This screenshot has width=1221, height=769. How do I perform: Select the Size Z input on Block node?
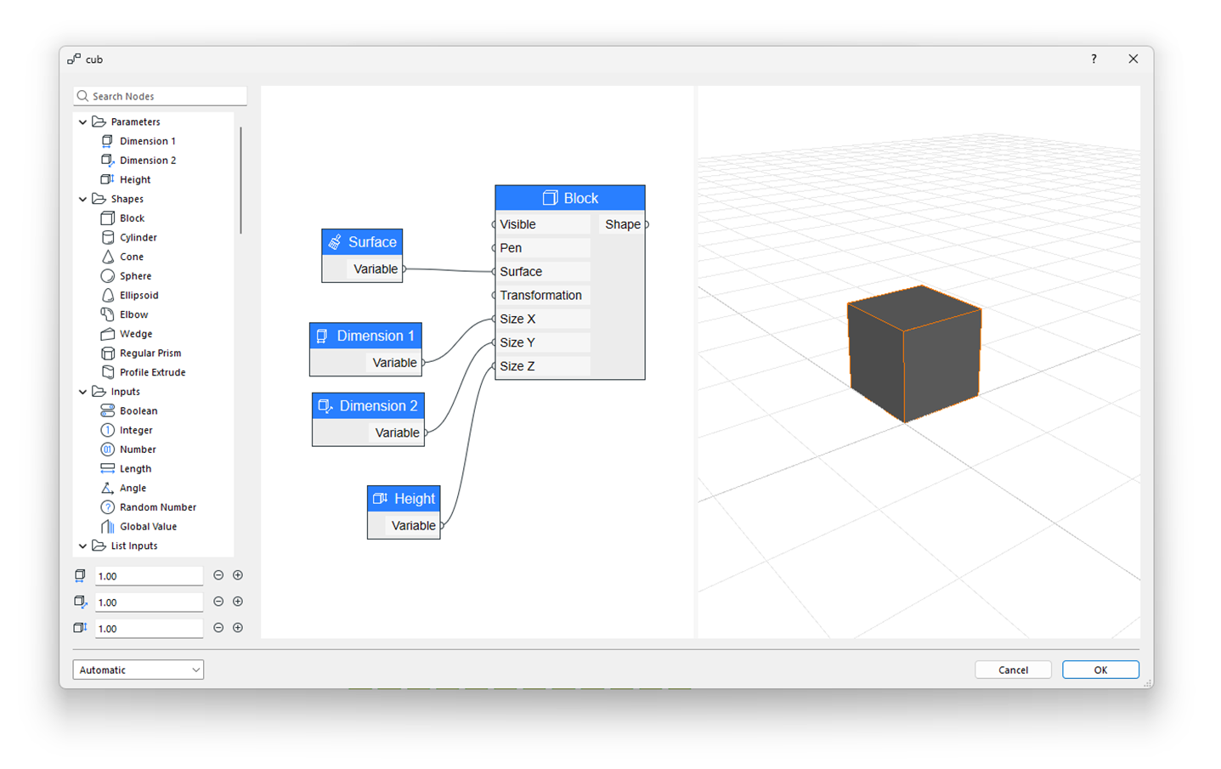(x=542, y=366)
